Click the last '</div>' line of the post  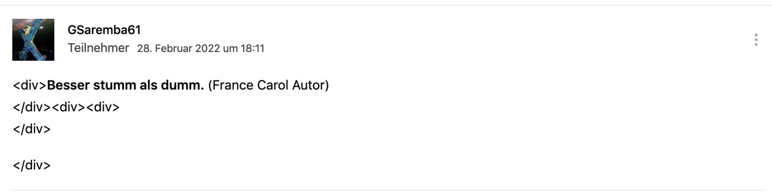pos(32,165)
